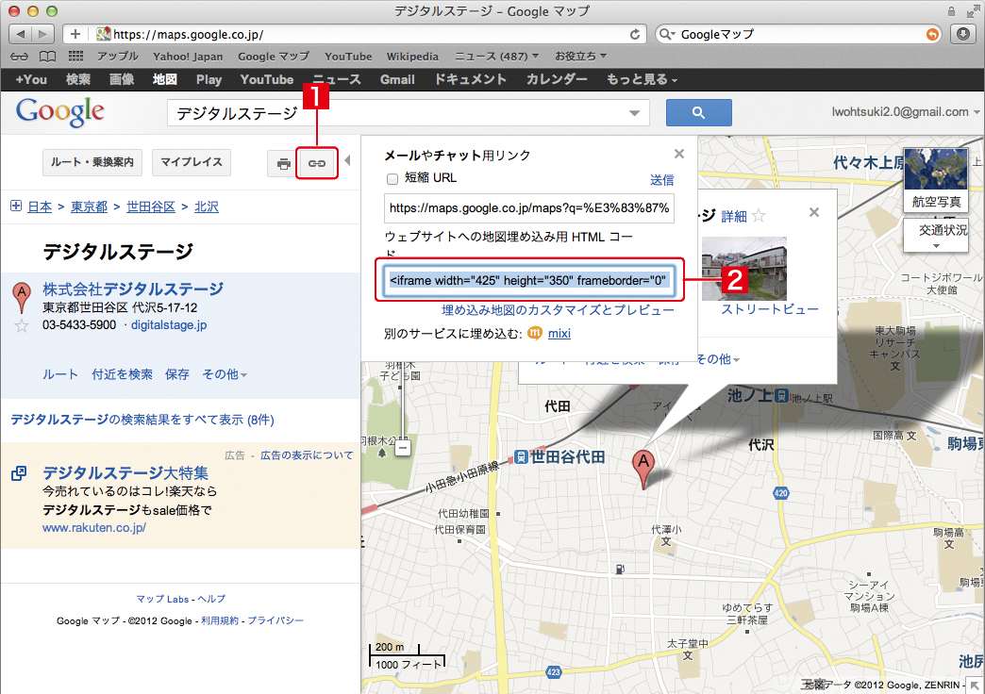This screenshot has height=694, width=985.
Task: Click the 送信 link
Action: pyautogui.click(x=661, y=180)
